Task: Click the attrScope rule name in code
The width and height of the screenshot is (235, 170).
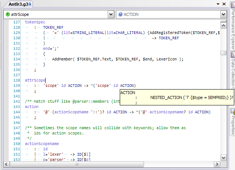Action: (35, 80)
